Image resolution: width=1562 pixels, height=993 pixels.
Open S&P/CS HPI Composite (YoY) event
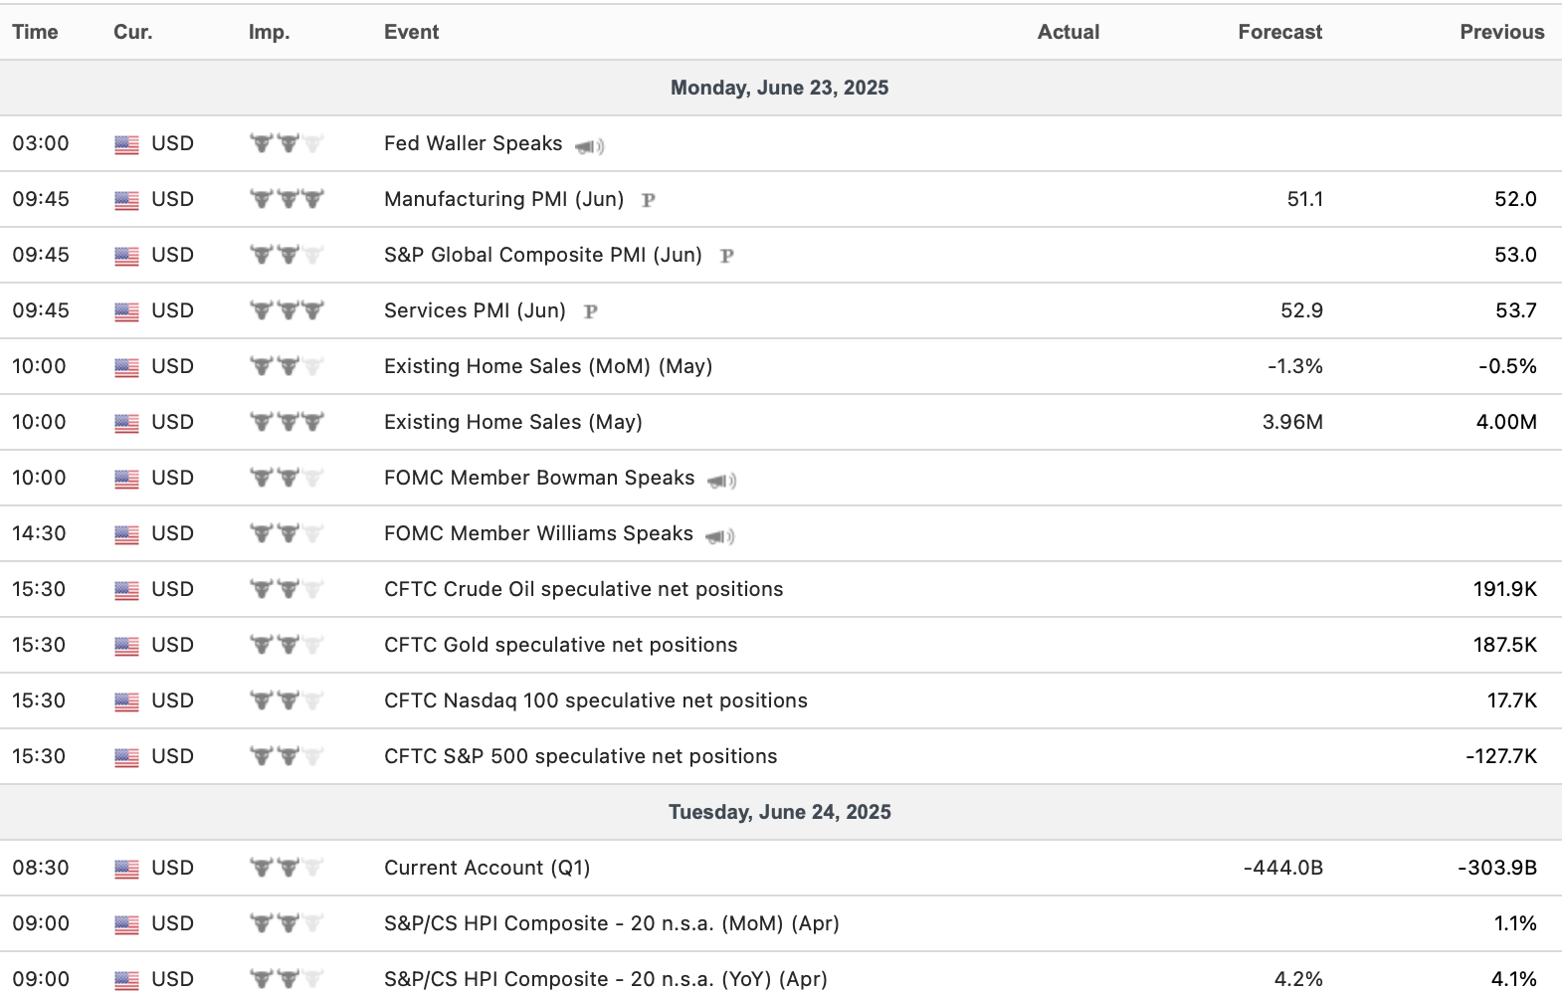[x=605, y=979]
